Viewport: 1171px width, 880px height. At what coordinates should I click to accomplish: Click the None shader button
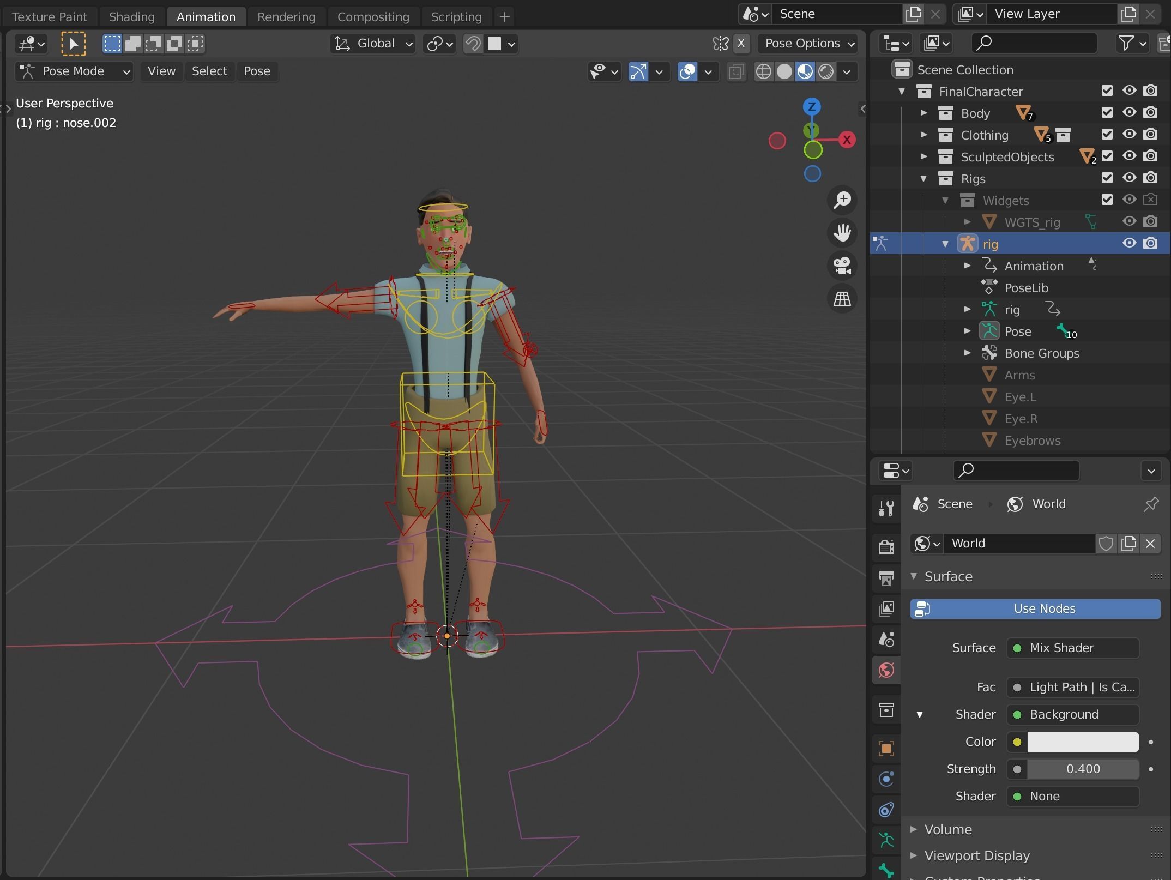tap(1072, 796)
